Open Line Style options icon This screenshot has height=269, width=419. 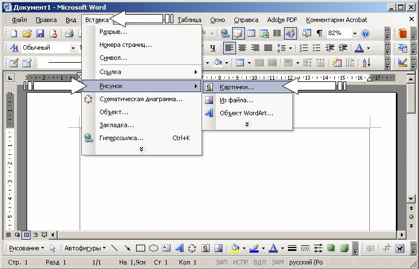click(292, 248)
